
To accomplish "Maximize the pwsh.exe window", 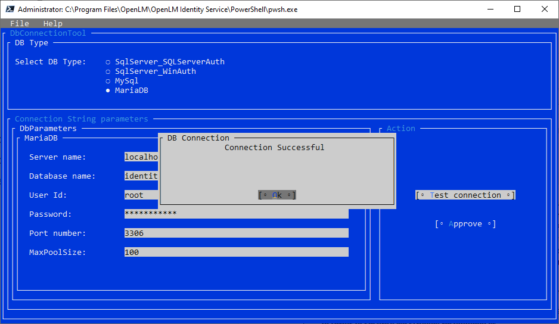I will coord(517,10).
